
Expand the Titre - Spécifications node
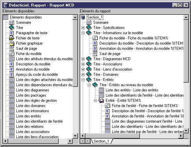click(83, 28)
